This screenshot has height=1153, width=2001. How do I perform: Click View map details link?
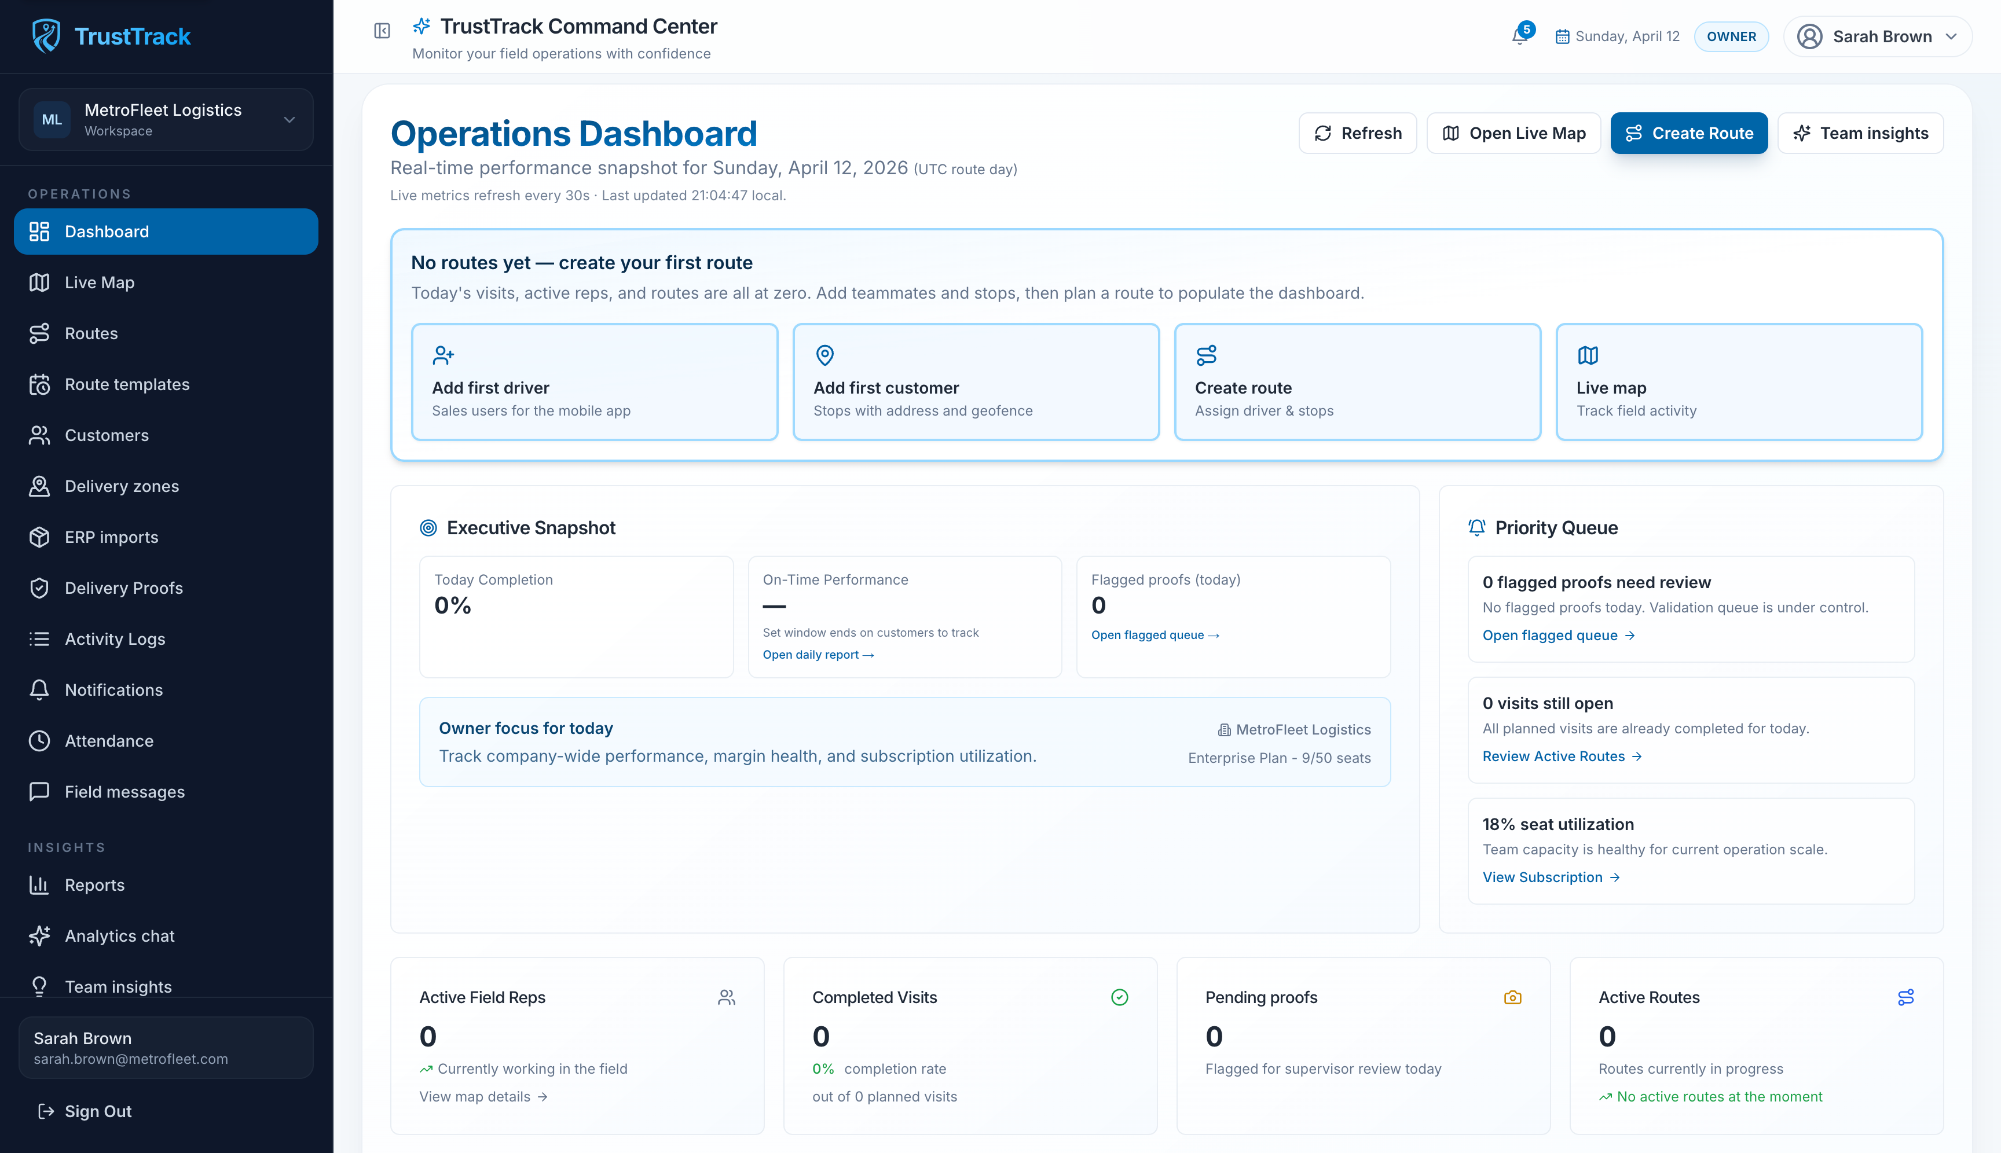(x=483, y=1097)
